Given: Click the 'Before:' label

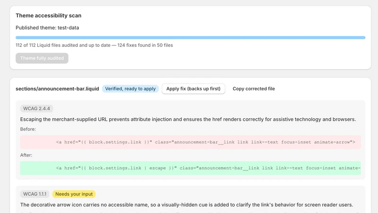Looking at the screenshot, I should (28, 129).
